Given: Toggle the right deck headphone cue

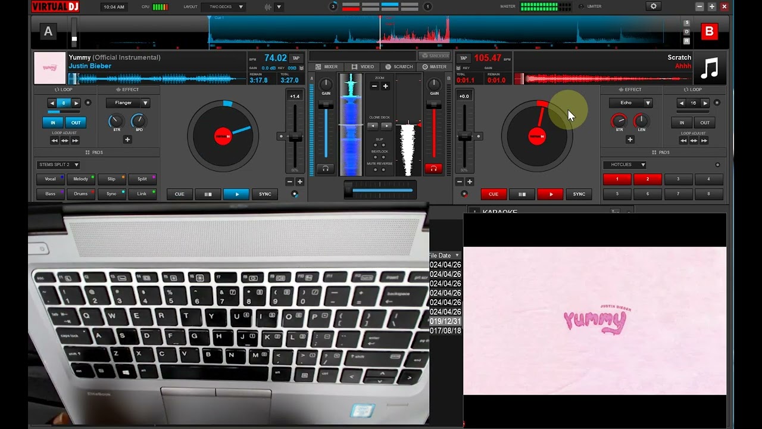Looking at the screenshot, I should click(433, 169).
